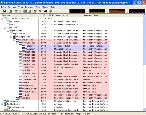Image resolution: width=146 pixels, height=115 pixels.
Task: Click 'Lenovo Group Limited' company name
Action: [94, 68]
